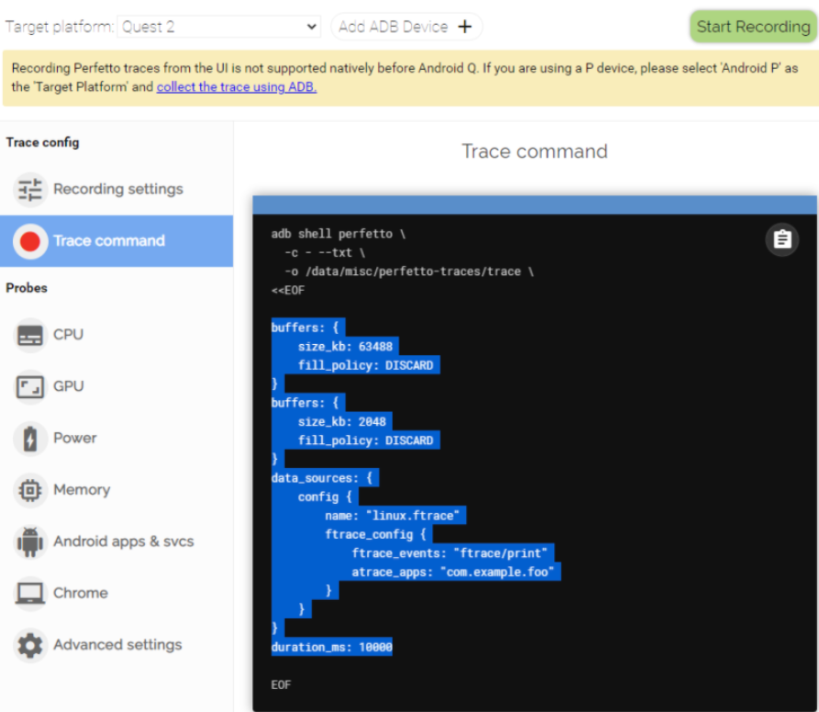Click the plus icon beside Add ADB Device
The width and height of the screenshot is (819, 712).
[x=465, y=27]
